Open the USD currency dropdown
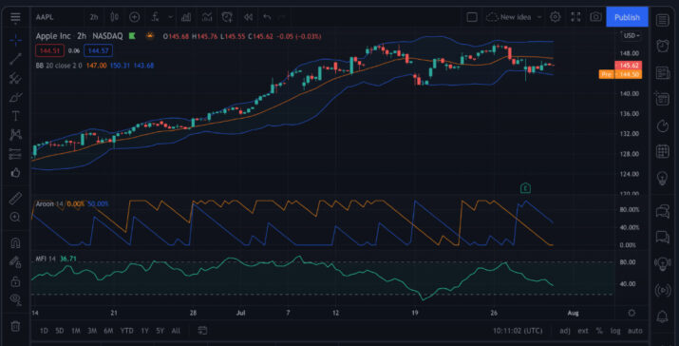This screenshot has height=346, width=679. [631, 35]
